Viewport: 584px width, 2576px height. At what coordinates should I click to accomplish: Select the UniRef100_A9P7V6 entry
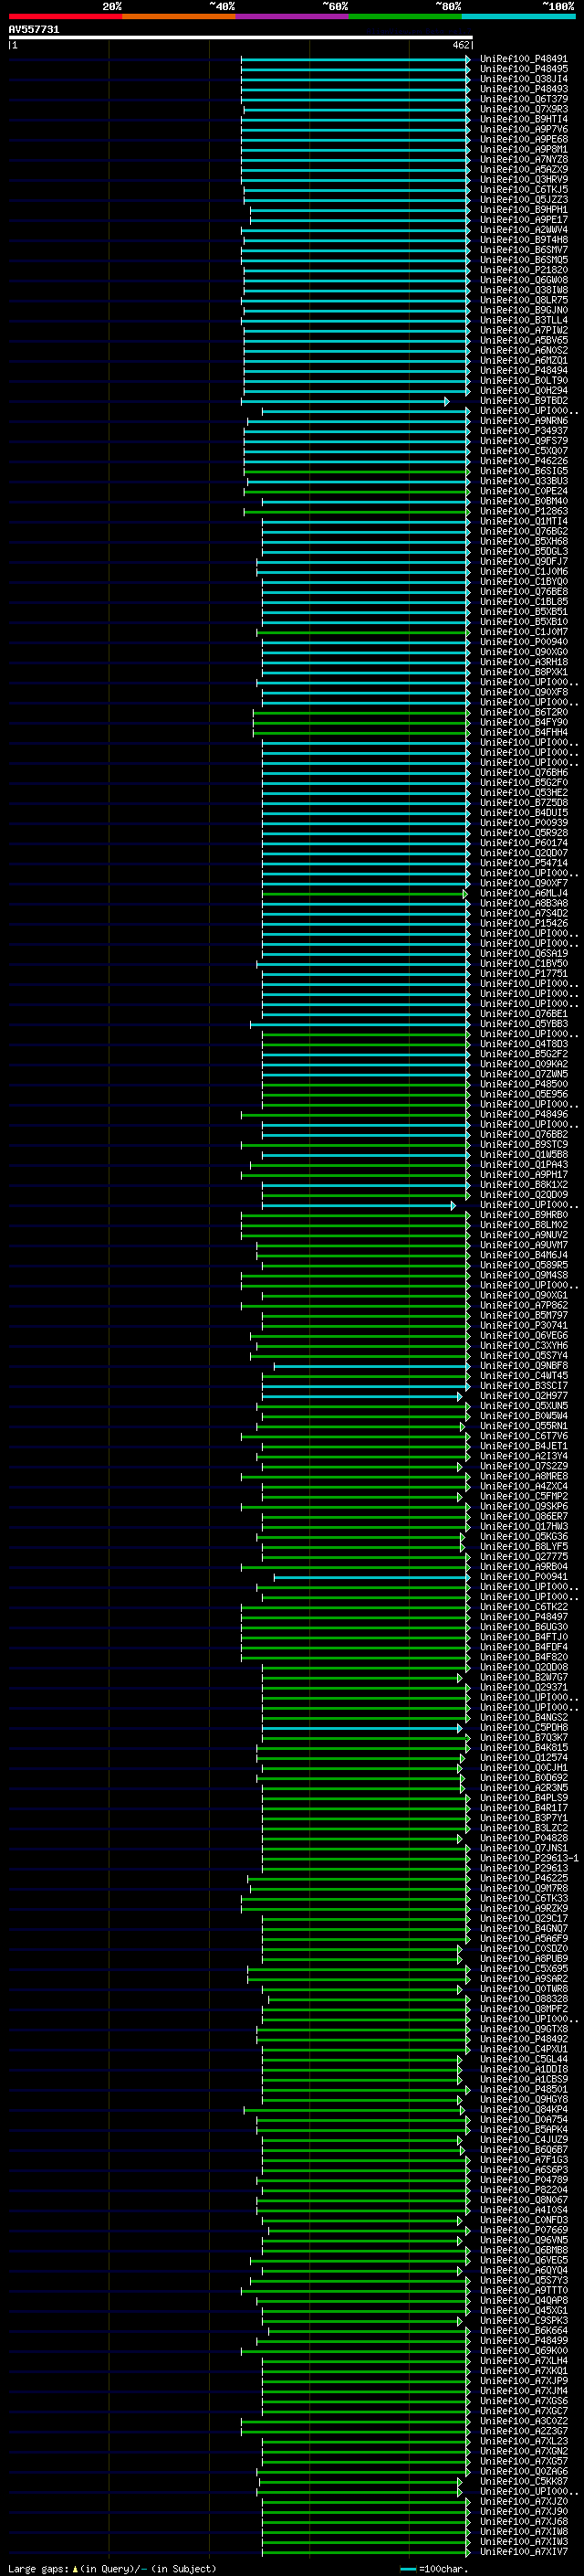tap(523, 129)
